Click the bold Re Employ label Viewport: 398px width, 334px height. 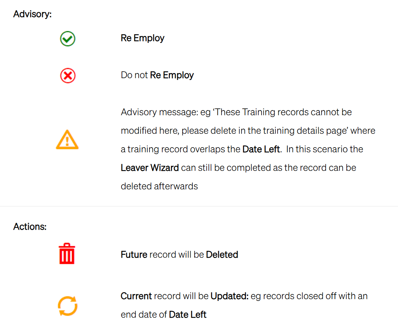(x=142, y=38)
